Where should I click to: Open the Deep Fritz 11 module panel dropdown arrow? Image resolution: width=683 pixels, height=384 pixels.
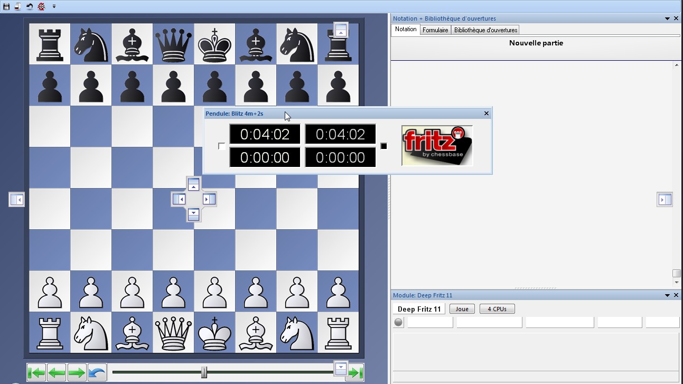pyautogui.click(x=667, y=295)
